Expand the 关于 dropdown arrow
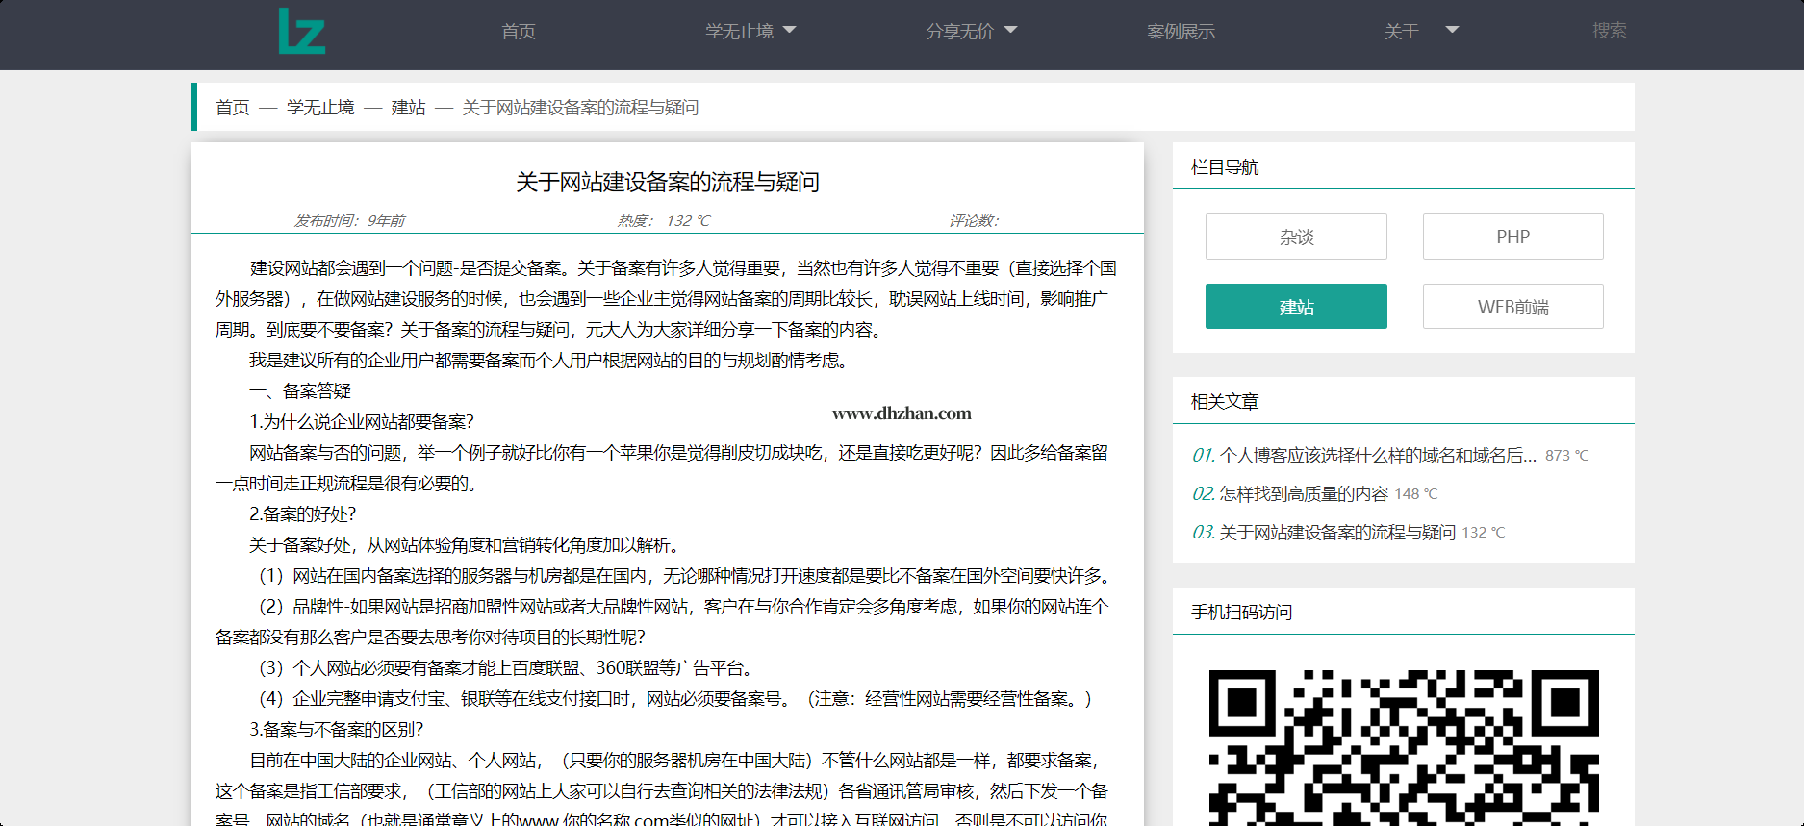The image size is (1804, 826). coord(1452,30)
